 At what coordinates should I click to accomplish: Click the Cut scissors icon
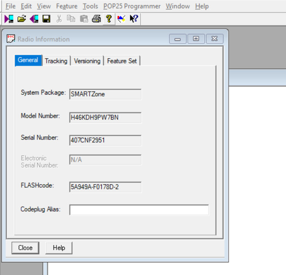[59, 19]
